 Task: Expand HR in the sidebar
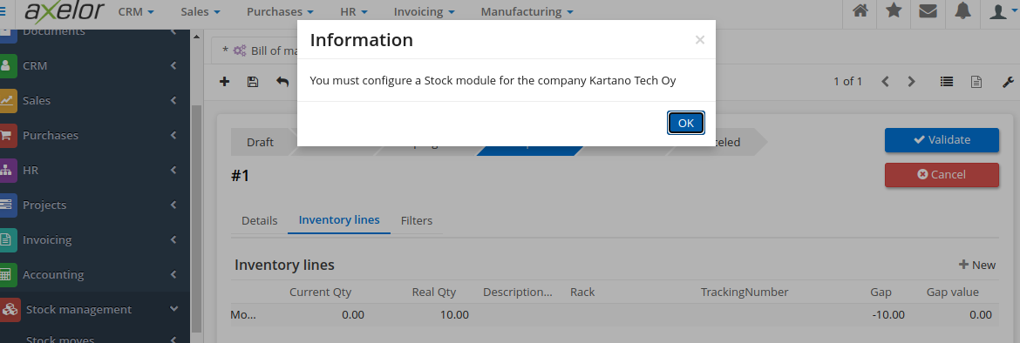point(95,171)
